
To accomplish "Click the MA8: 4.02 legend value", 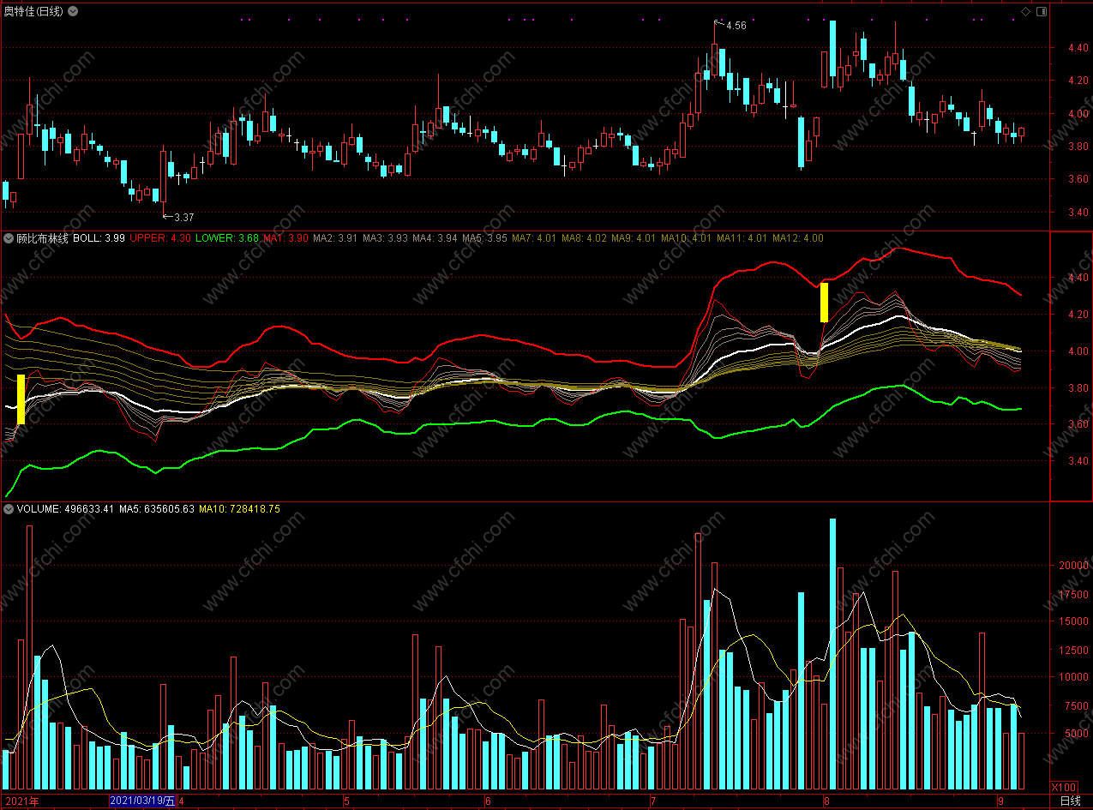I will point(585,238).
